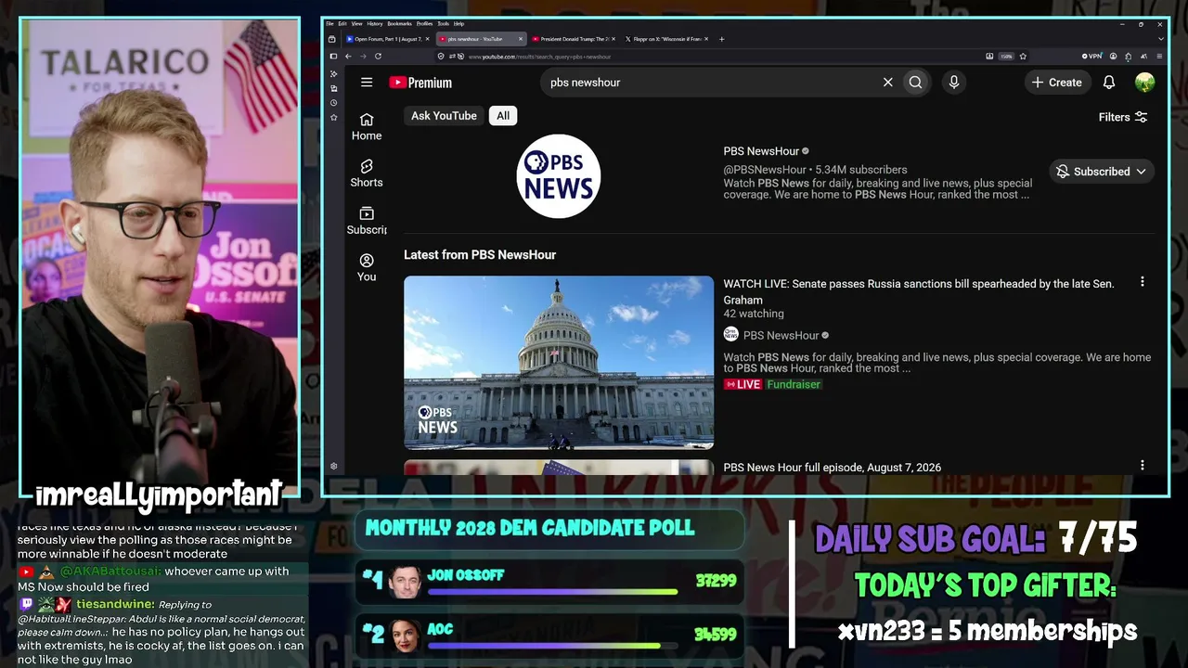The image size is (1188, 668).
Task: Open the YouTube hamburger guide menu
Action: pos(367,83)
